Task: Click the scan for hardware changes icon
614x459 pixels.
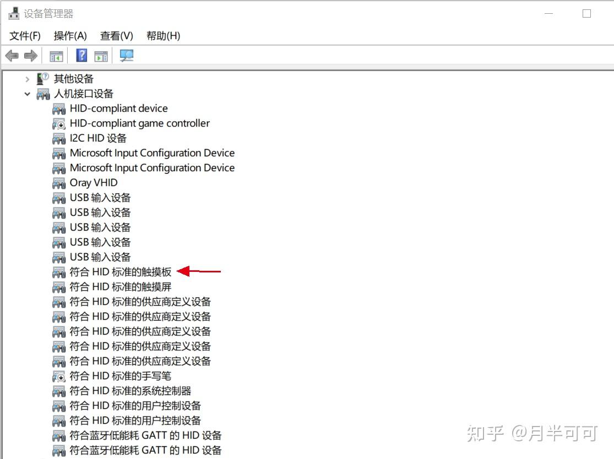Action: (x=126, y=55)
